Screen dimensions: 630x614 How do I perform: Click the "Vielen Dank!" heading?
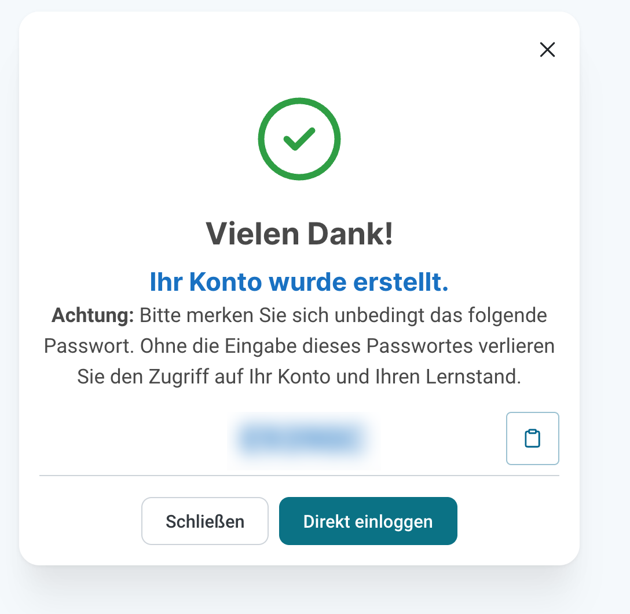(299, 233)
